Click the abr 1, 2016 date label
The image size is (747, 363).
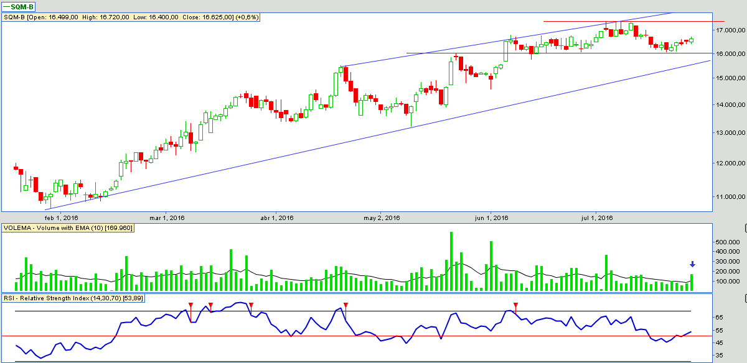coord(277,218)
